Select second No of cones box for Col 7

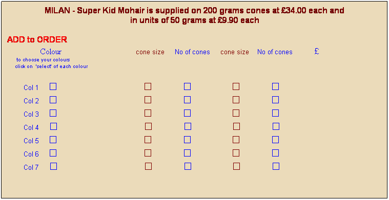[x=276, y=166]
